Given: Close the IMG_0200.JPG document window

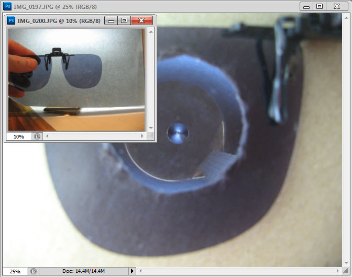Looking at the screenshot, I should (x=141, y=20).
